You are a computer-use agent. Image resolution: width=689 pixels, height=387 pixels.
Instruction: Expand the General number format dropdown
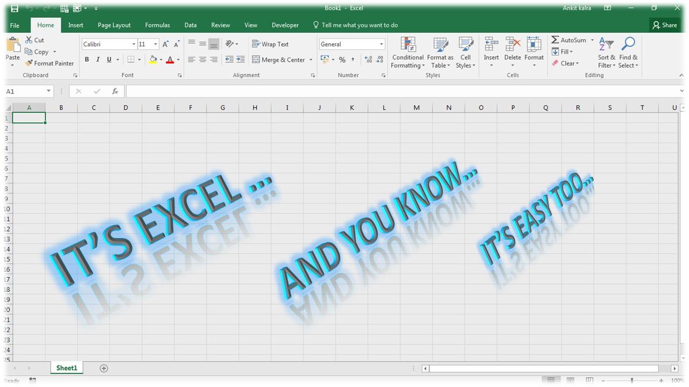pos(382,44)
